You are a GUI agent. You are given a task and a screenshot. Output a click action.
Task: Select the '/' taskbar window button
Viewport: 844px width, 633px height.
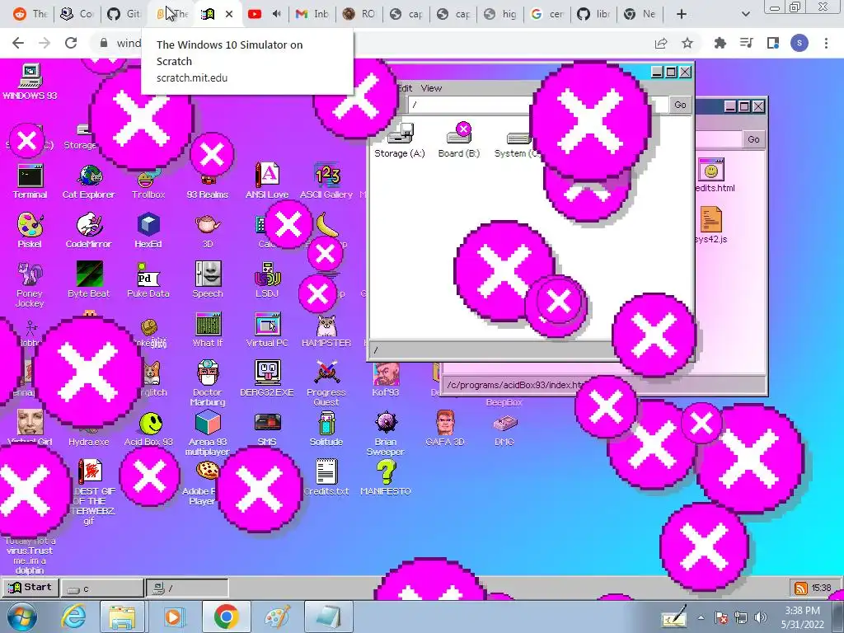pyautogui.click(x=187, y=588)
